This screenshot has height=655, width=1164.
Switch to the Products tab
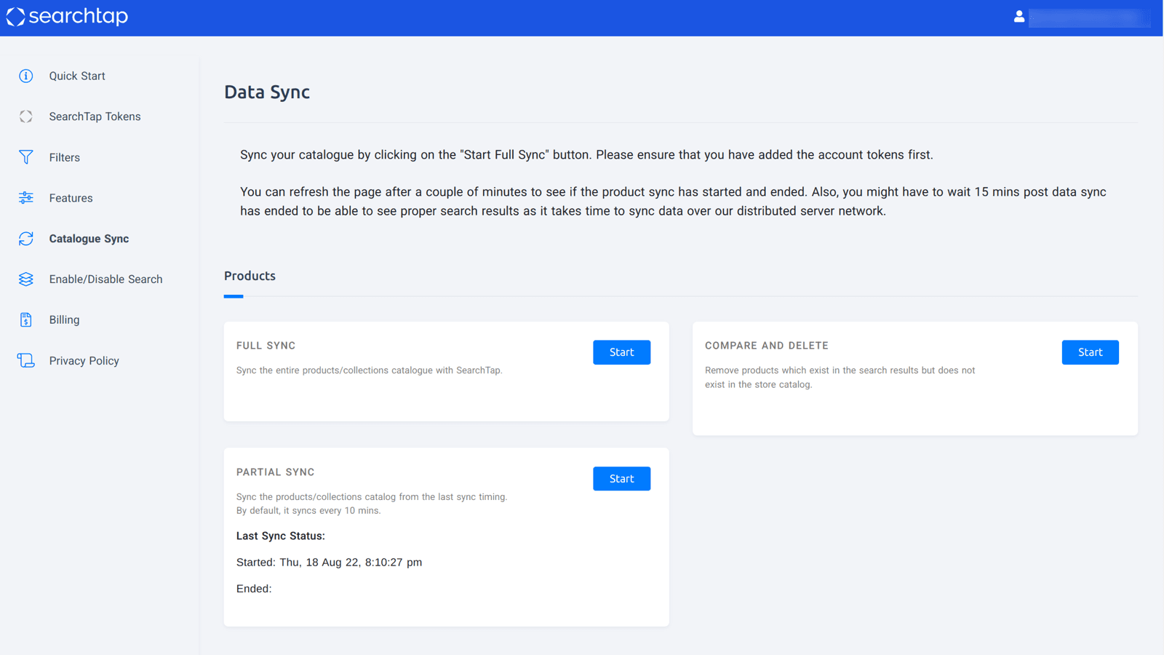click(250, 277)
